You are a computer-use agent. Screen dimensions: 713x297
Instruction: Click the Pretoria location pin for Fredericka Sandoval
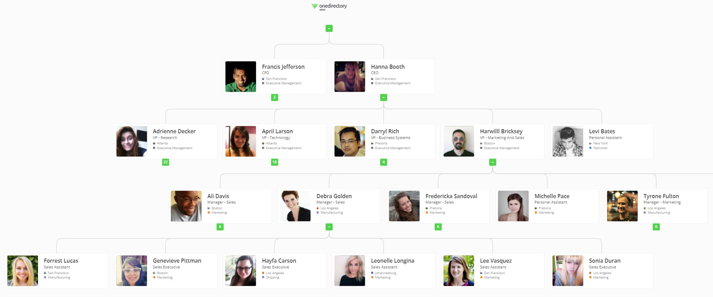click(x=427, y=208)
